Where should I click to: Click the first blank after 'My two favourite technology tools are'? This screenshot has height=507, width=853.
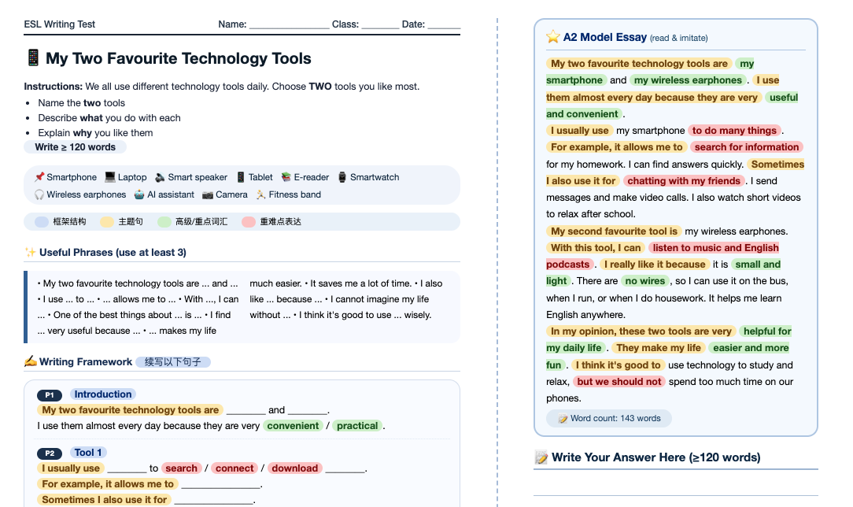click(x=246, y=411)
